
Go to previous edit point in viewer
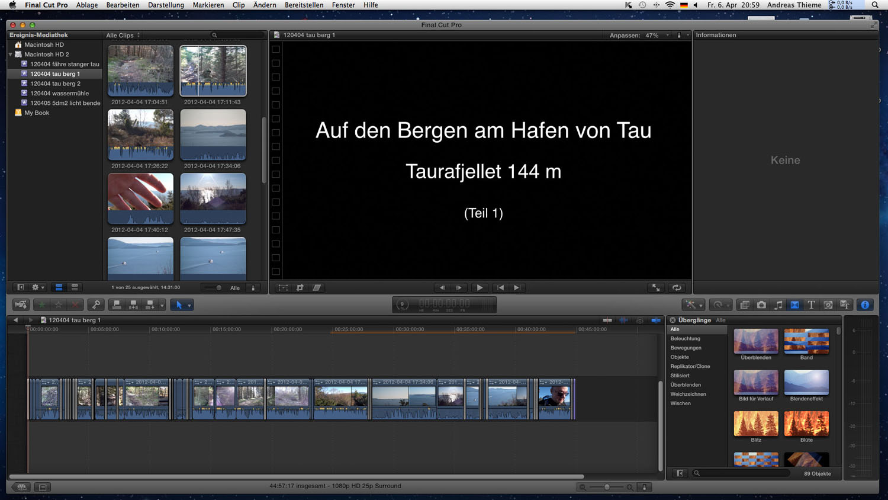pos(501,287)
